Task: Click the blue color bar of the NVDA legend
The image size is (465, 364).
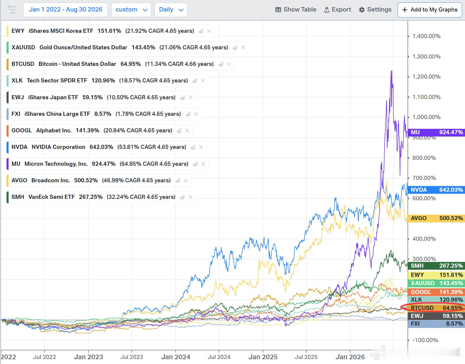Action: tap(7, 147)
